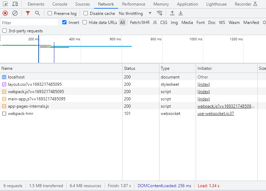Viewport: 266px width, 191px height.
Task: Open the No throttling dropdown
Action: pos(135,13)
